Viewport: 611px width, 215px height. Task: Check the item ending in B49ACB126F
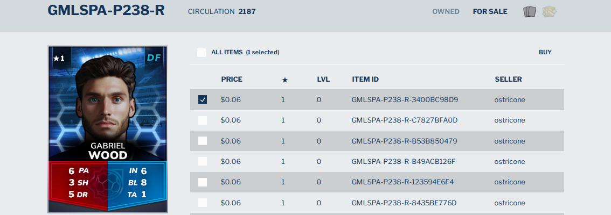click(203, 161)
